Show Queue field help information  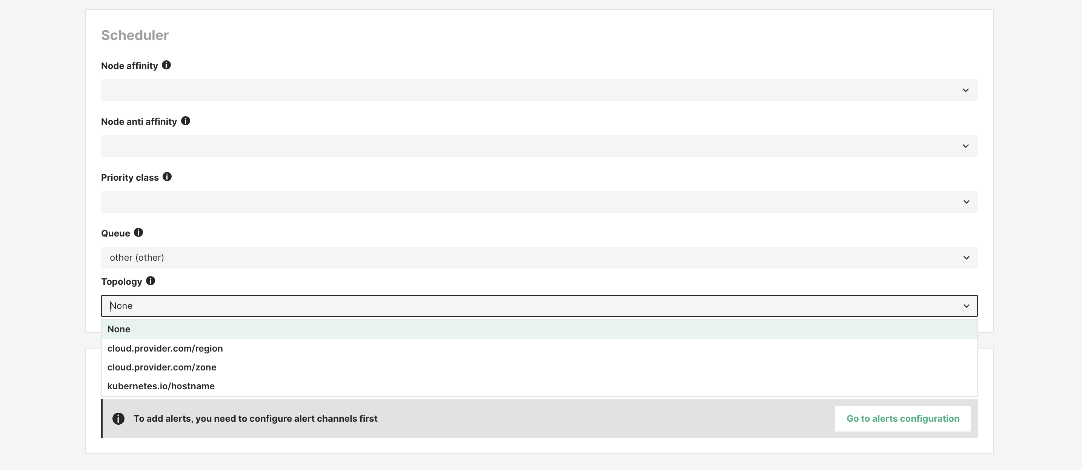pos(138,232)
